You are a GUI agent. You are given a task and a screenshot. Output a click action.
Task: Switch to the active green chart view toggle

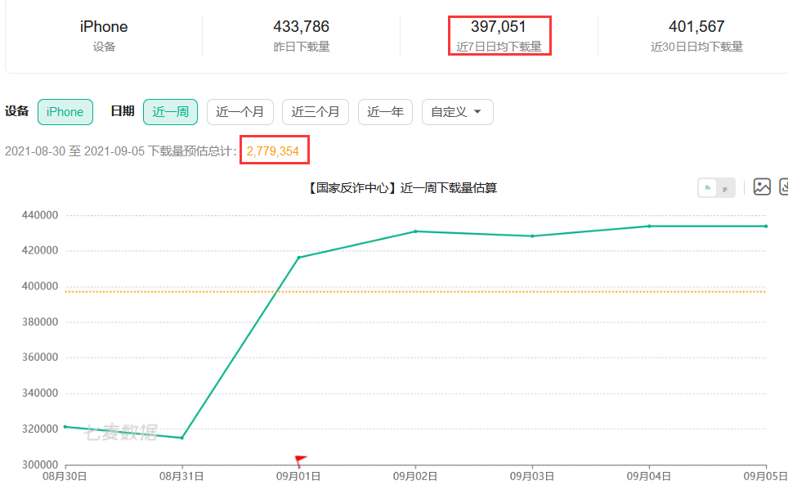coord(708,188)
